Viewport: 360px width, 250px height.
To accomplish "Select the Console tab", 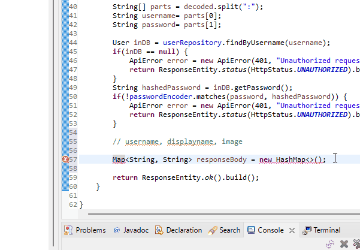I will click(x=271, y=230).
